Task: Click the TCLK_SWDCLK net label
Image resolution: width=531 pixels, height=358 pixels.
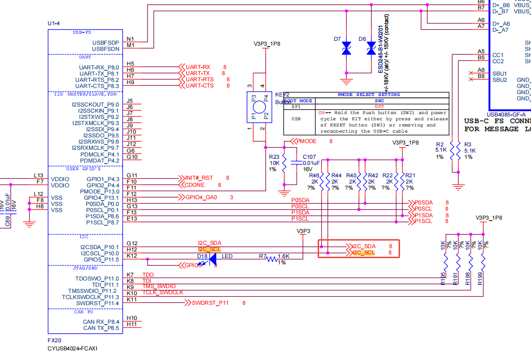Action: click(163, 292)
